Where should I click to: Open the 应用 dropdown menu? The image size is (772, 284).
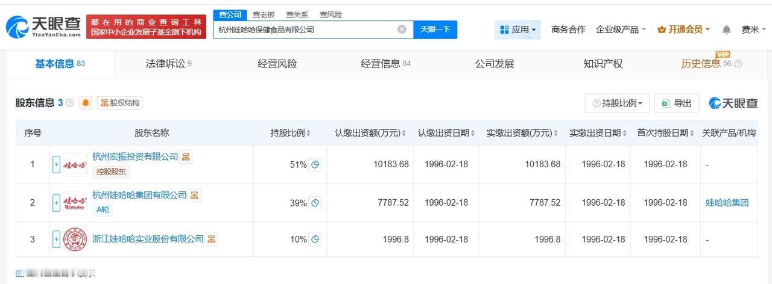point(517,29)
